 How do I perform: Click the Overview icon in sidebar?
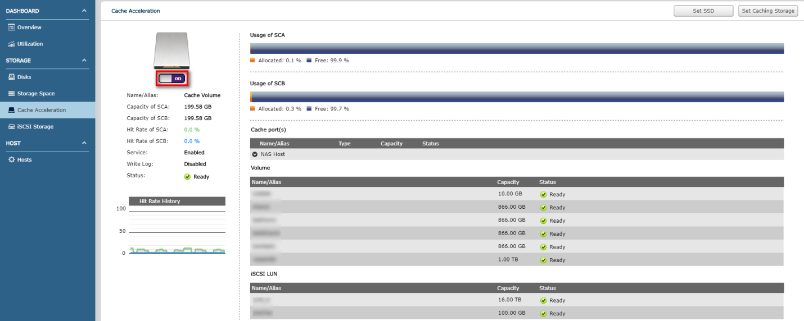pos(11,27)
